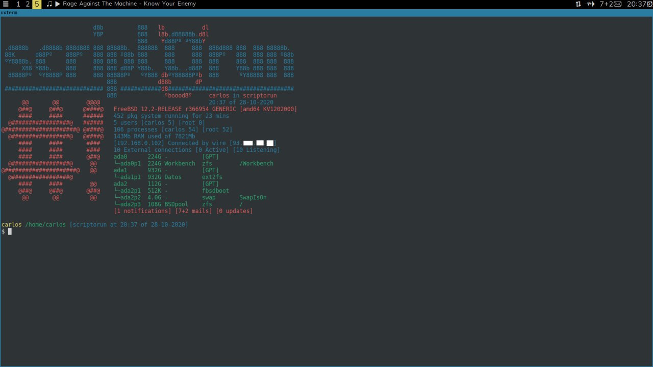
Task: Click the "[7+2 mails]" text in the terminal
Action: point(193,211)
